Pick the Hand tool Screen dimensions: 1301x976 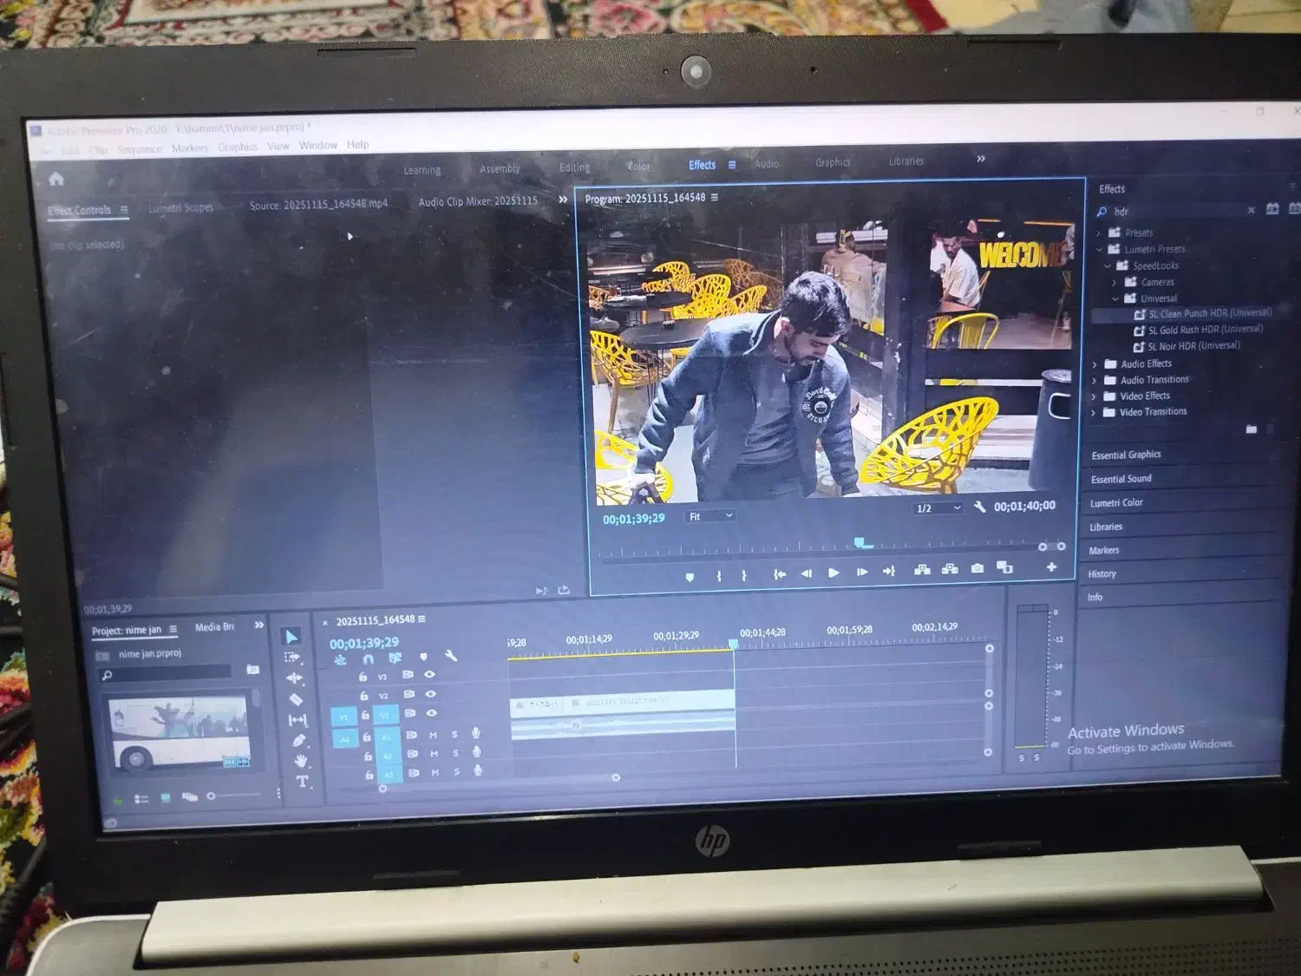300,761
